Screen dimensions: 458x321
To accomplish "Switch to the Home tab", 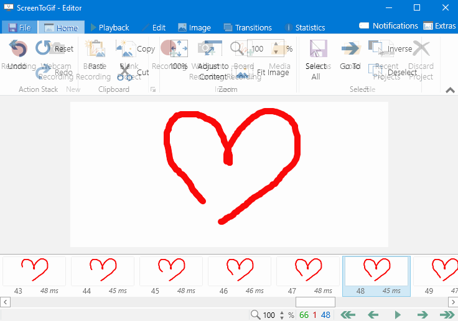I will pos(62,27).
